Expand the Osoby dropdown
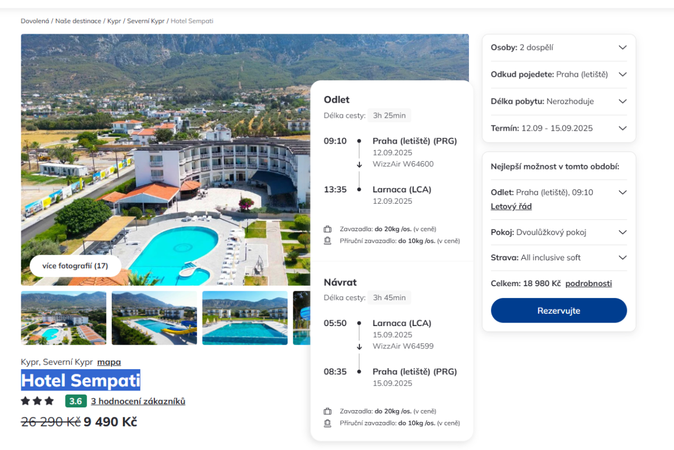 (622, 48)
